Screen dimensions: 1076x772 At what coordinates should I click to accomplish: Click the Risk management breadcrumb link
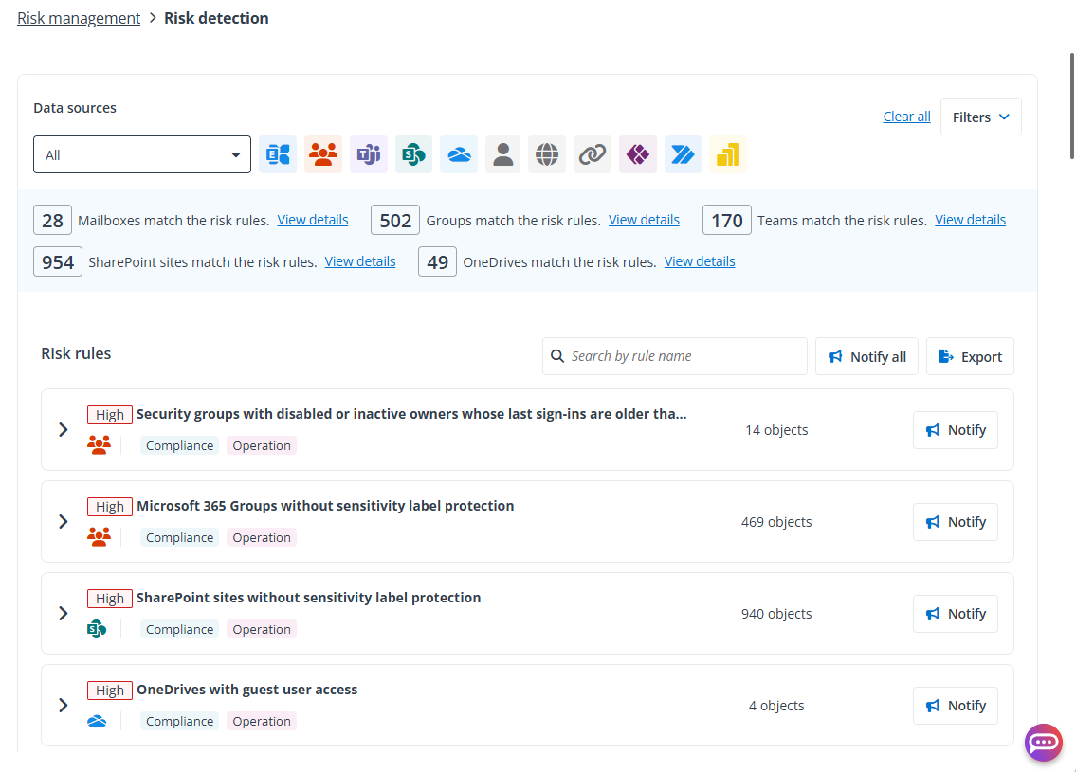pyautogui.click(x=78, y=17)
